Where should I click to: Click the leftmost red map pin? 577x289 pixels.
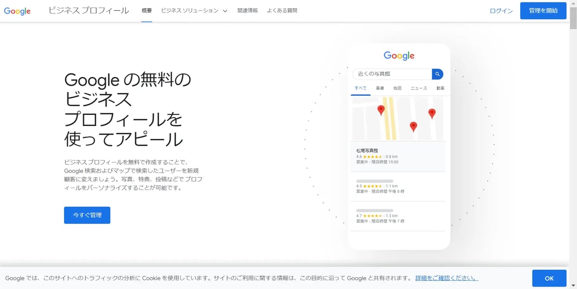pos(381,111)
